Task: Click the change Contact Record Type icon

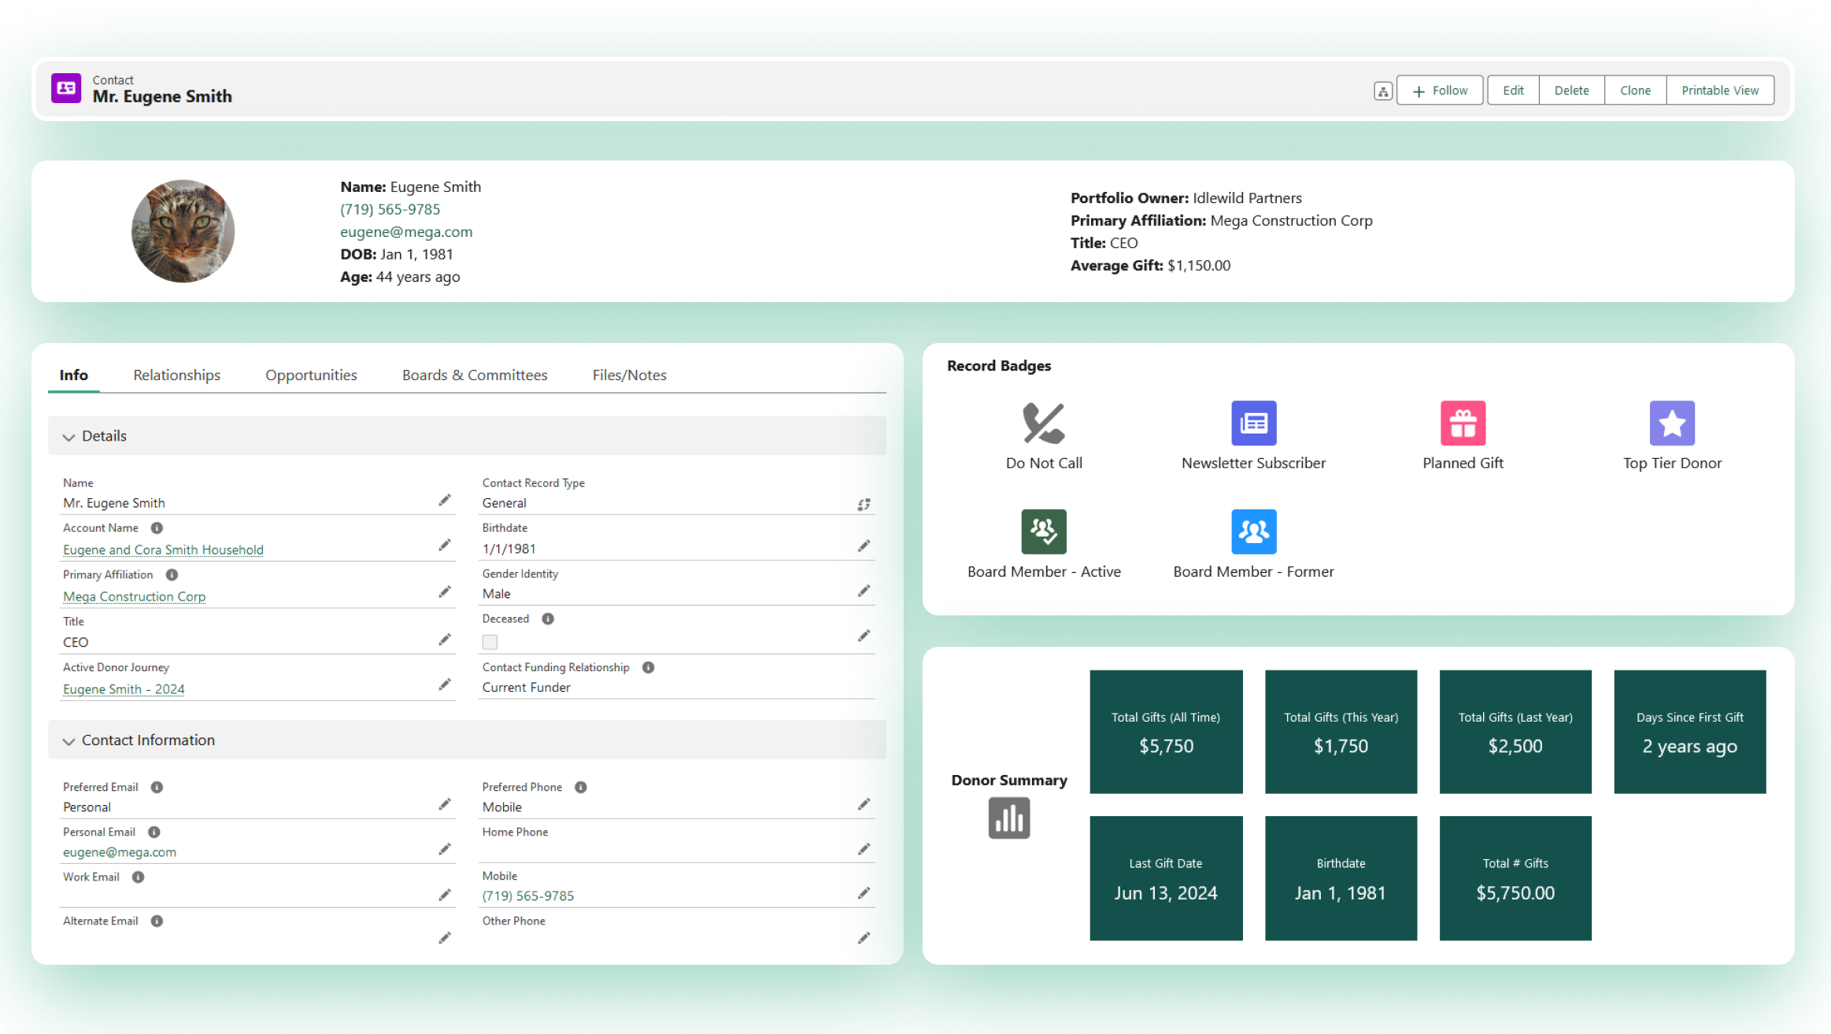Action: (x=864, y=504)
